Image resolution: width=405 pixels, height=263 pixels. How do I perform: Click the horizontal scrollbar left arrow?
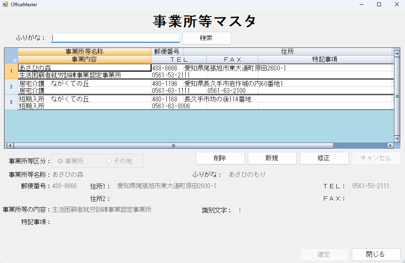click(10, 145)
